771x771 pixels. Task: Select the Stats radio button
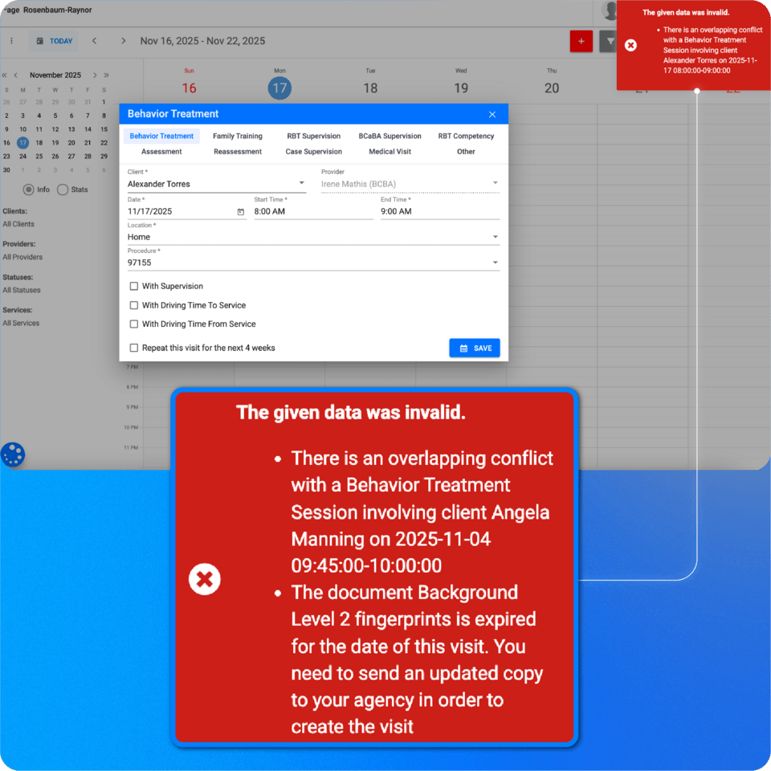(x=63, y=190)
